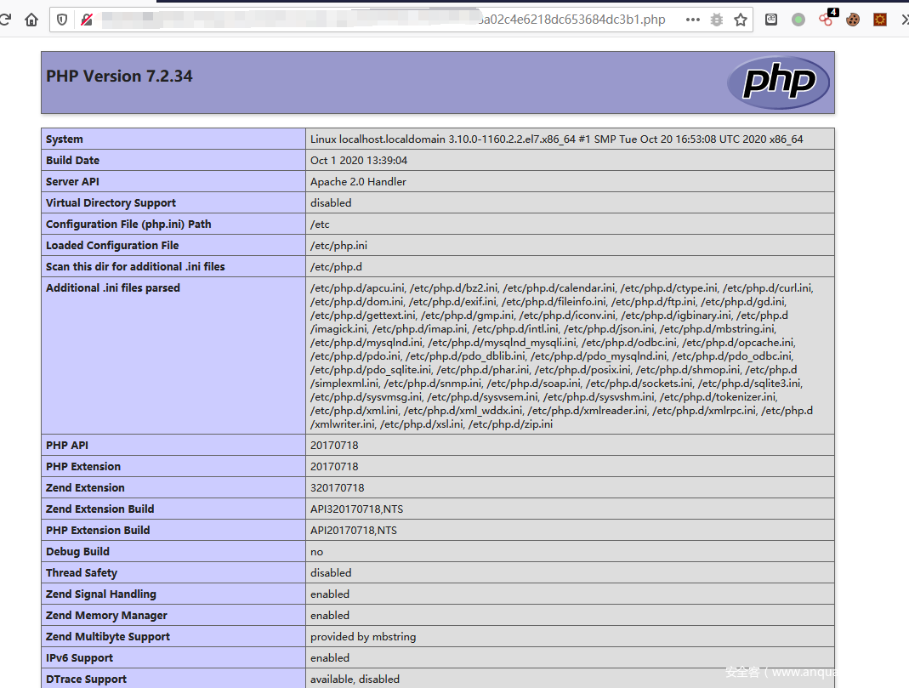The height and width of the screenshot is (688, 909).
Task: Open the red extension with badge 4
Action: [x=827, y=19]
